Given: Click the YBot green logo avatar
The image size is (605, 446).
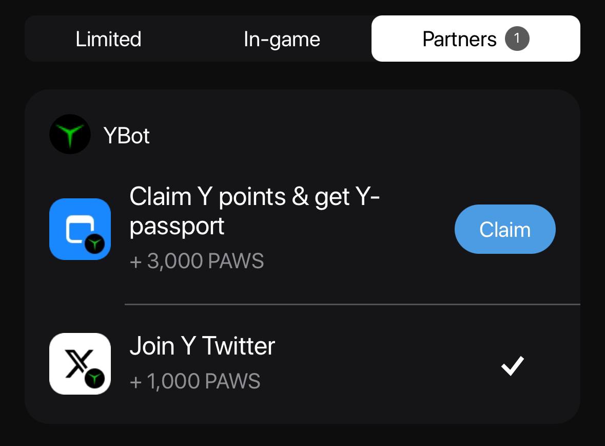Looking at the screenshot, I should click(x=70, y=135).
